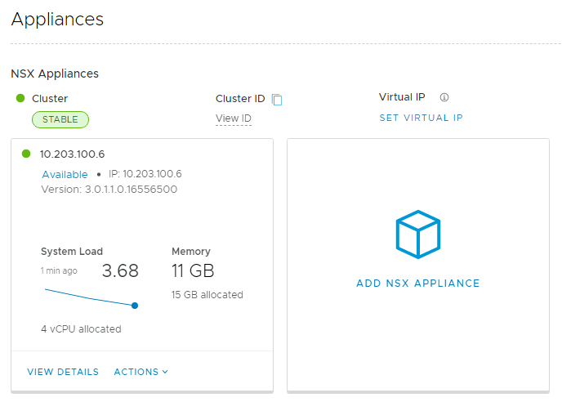Click the 3.68 system load value
This screenshot has width=562, height=402.
pos(120,270)
